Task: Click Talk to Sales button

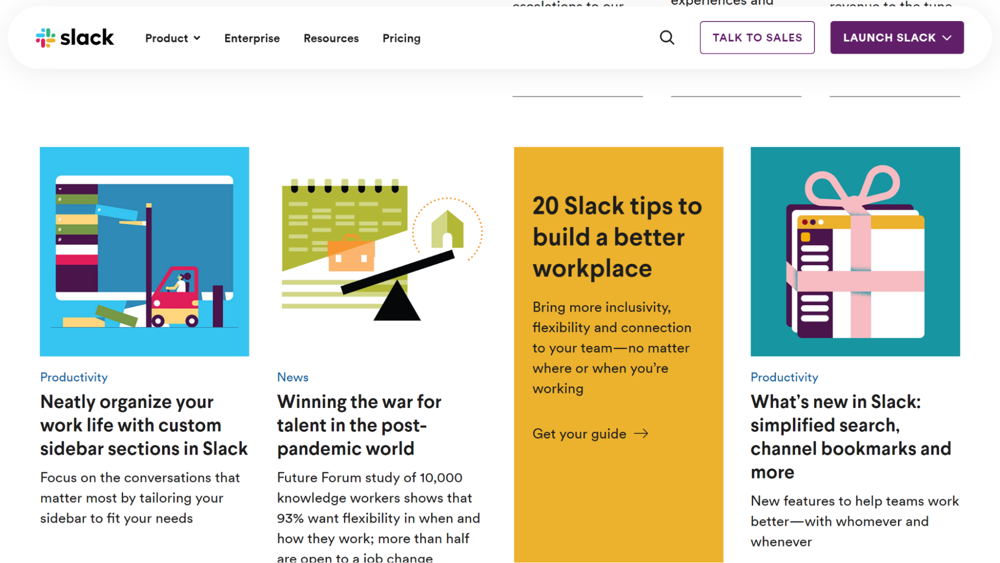Action: point(757,37)
